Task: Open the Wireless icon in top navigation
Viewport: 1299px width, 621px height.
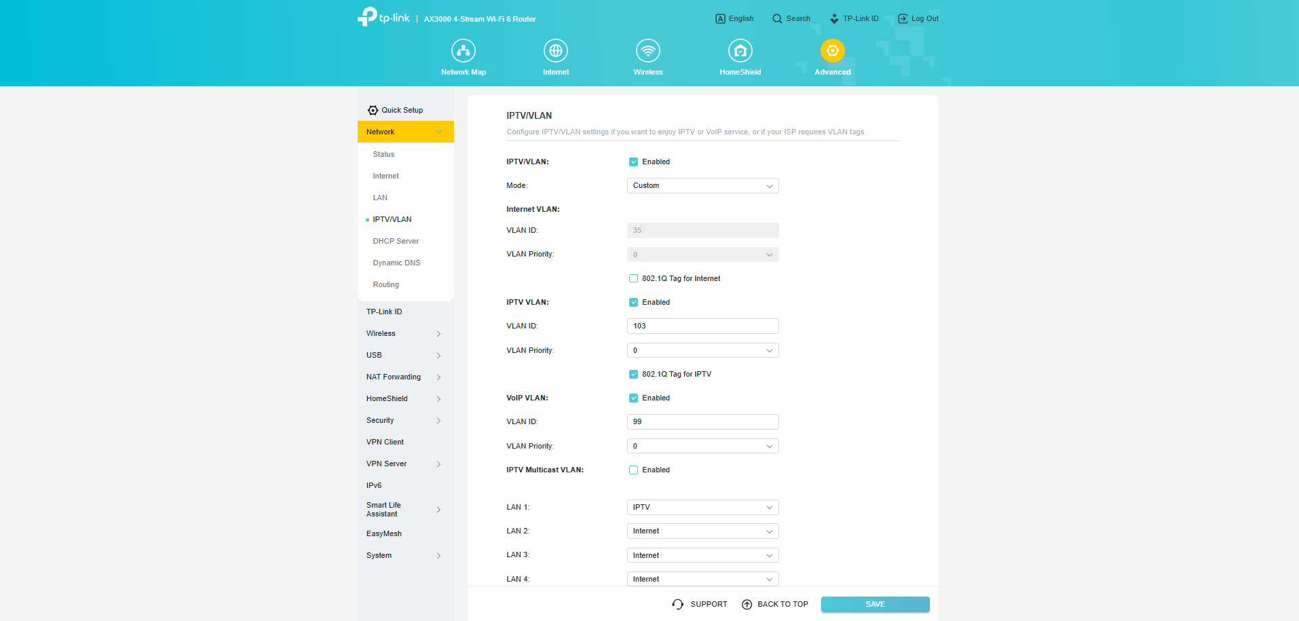Action: tap(648, 51)
